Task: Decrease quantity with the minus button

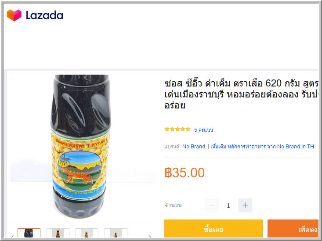Action: (211, 205)
